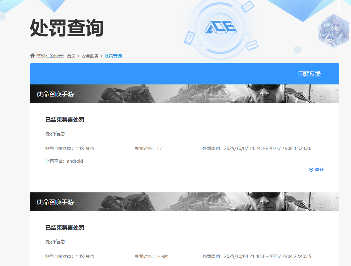Screen dimensions: 351x266
Task: Select the first 处罚信息 label
Action: (x=55, y=134)
